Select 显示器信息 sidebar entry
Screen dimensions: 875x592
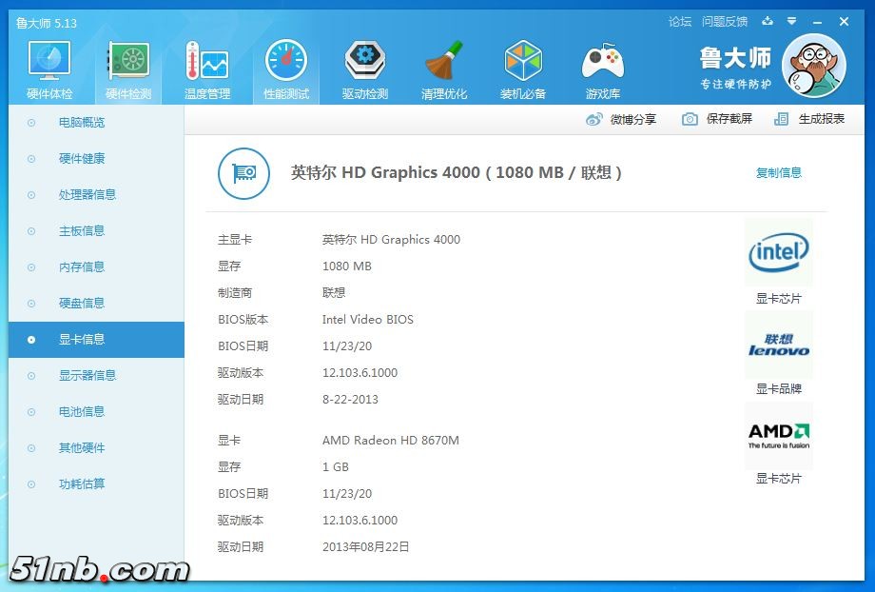click(x=87, y=376)
